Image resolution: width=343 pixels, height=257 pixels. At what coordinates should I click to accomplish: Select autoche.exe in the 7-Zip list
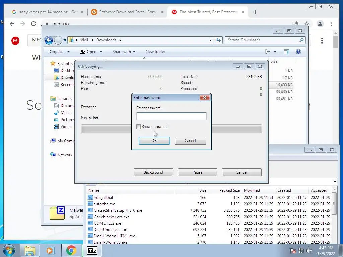pyautogui.click(x=105, y=204)
